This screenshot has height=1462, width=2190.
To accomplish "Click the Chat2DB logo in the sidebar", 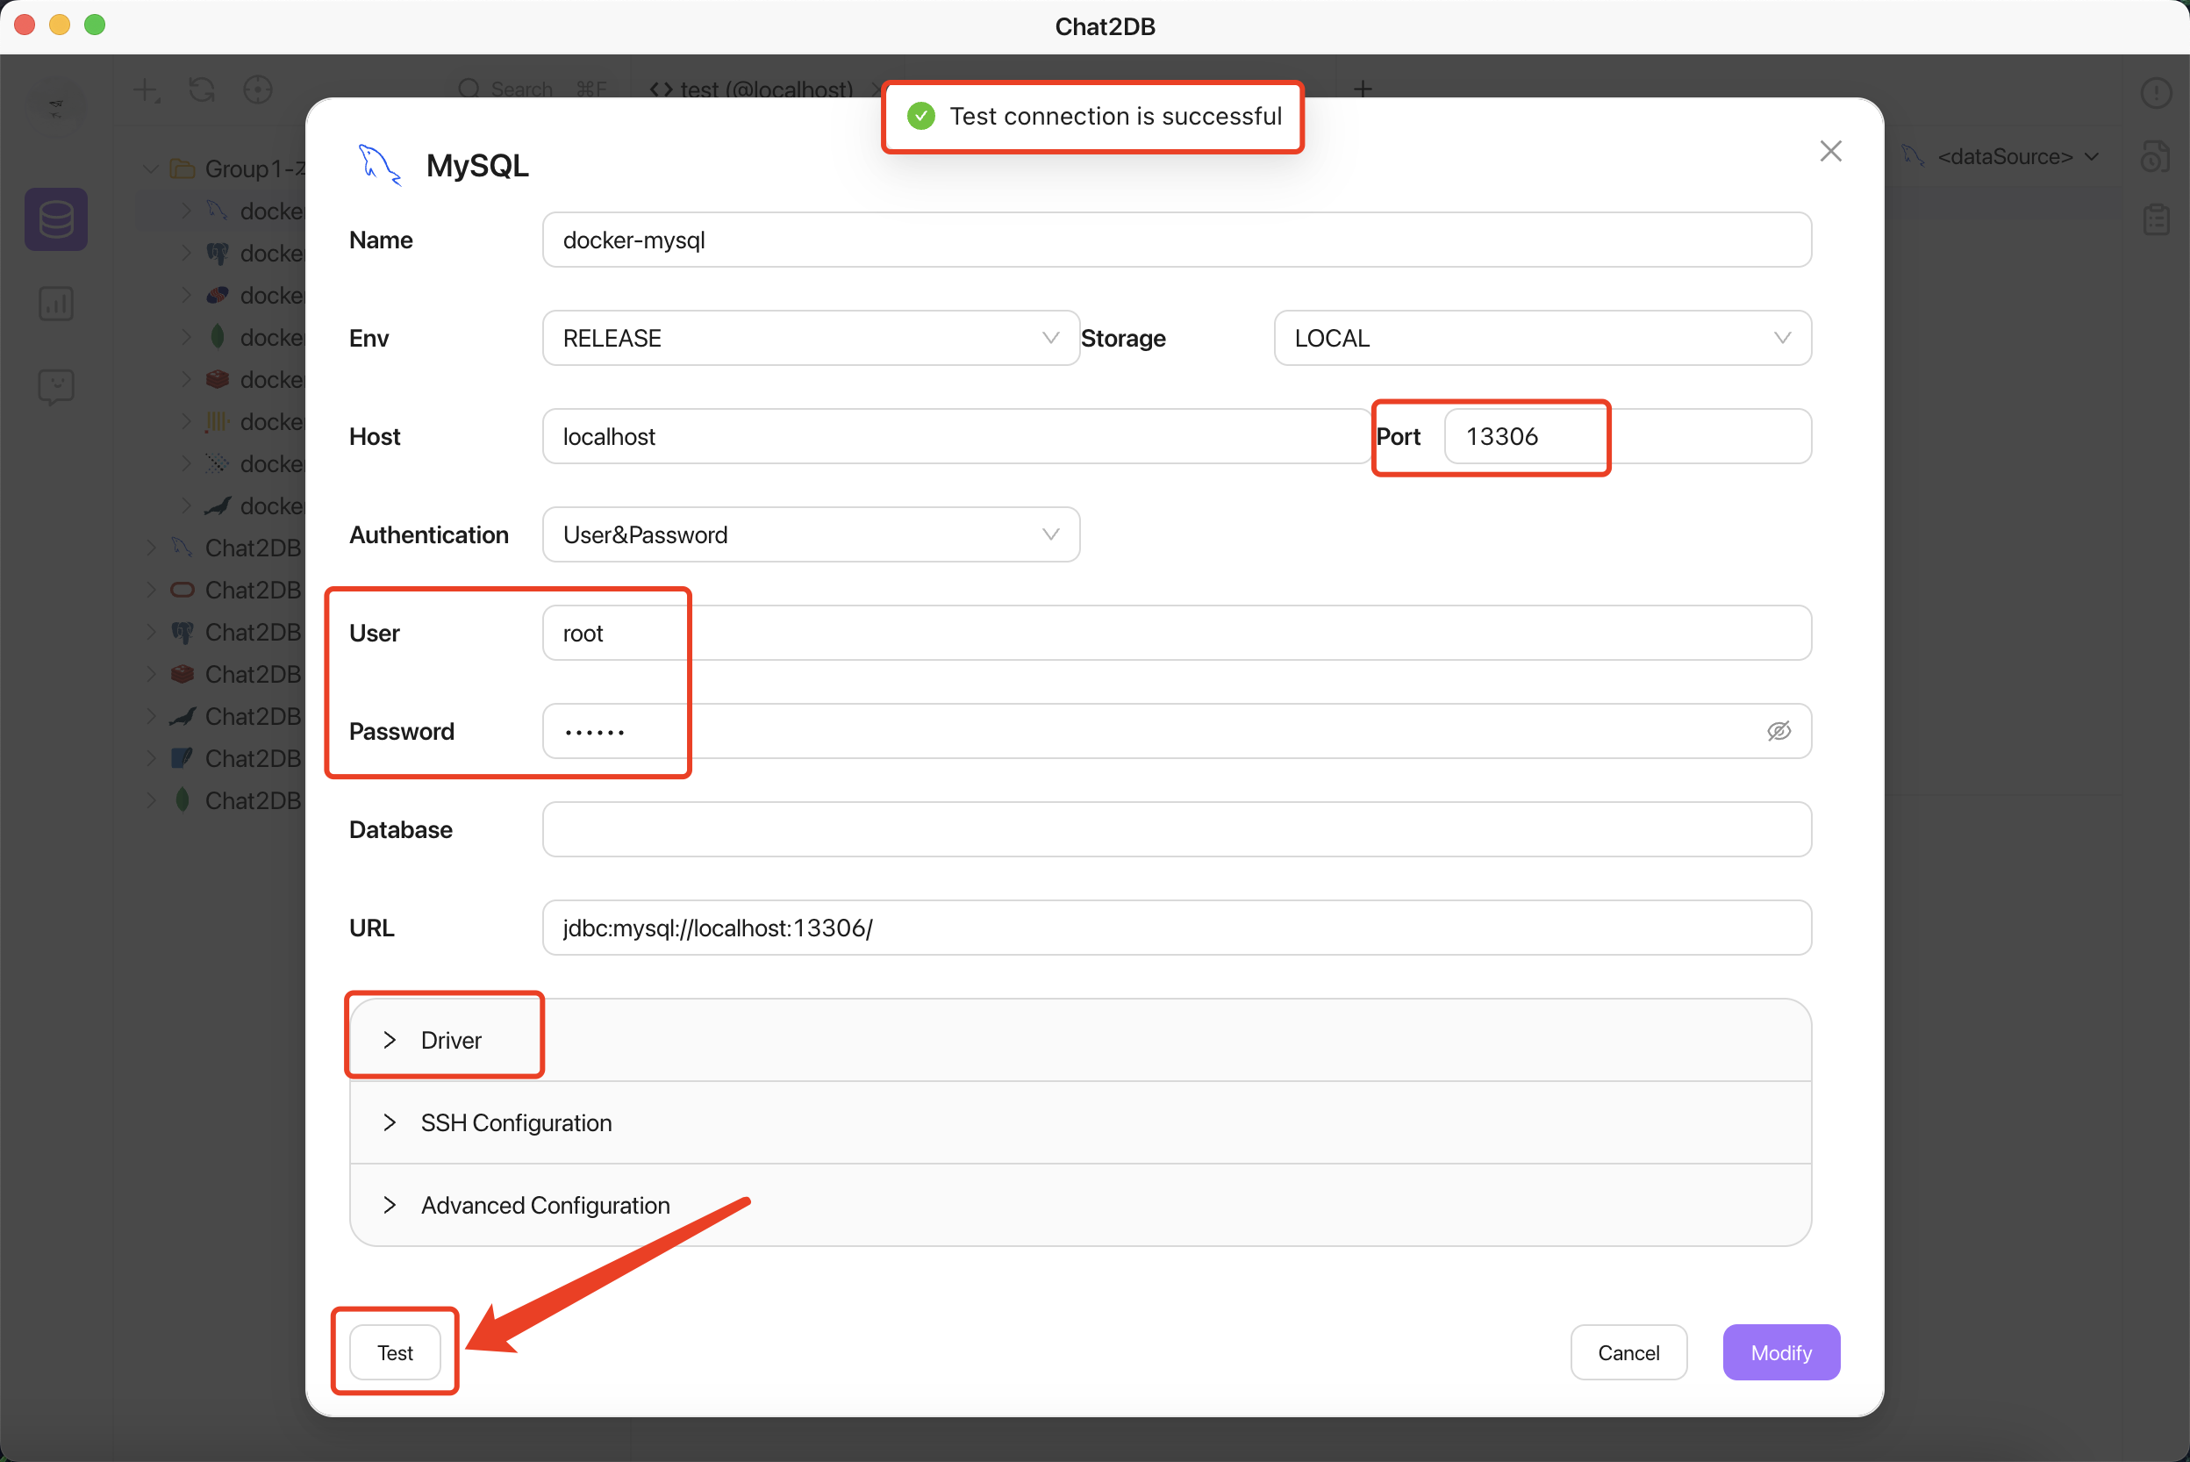I will pos(56,108).
